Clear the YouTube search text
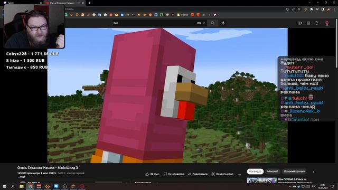Viewport: 338px width, 190px height. point(204,23)
